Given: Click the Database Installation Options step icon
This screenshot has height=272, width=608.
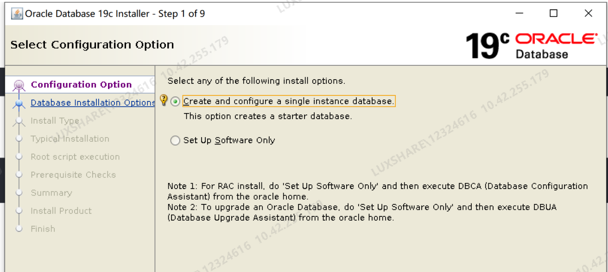Looking at the screenshot, I should (19, 103).
